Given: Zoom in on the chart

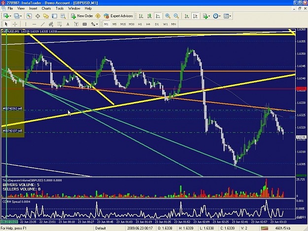Looking at the screenshot, I should tap(168, 16).
